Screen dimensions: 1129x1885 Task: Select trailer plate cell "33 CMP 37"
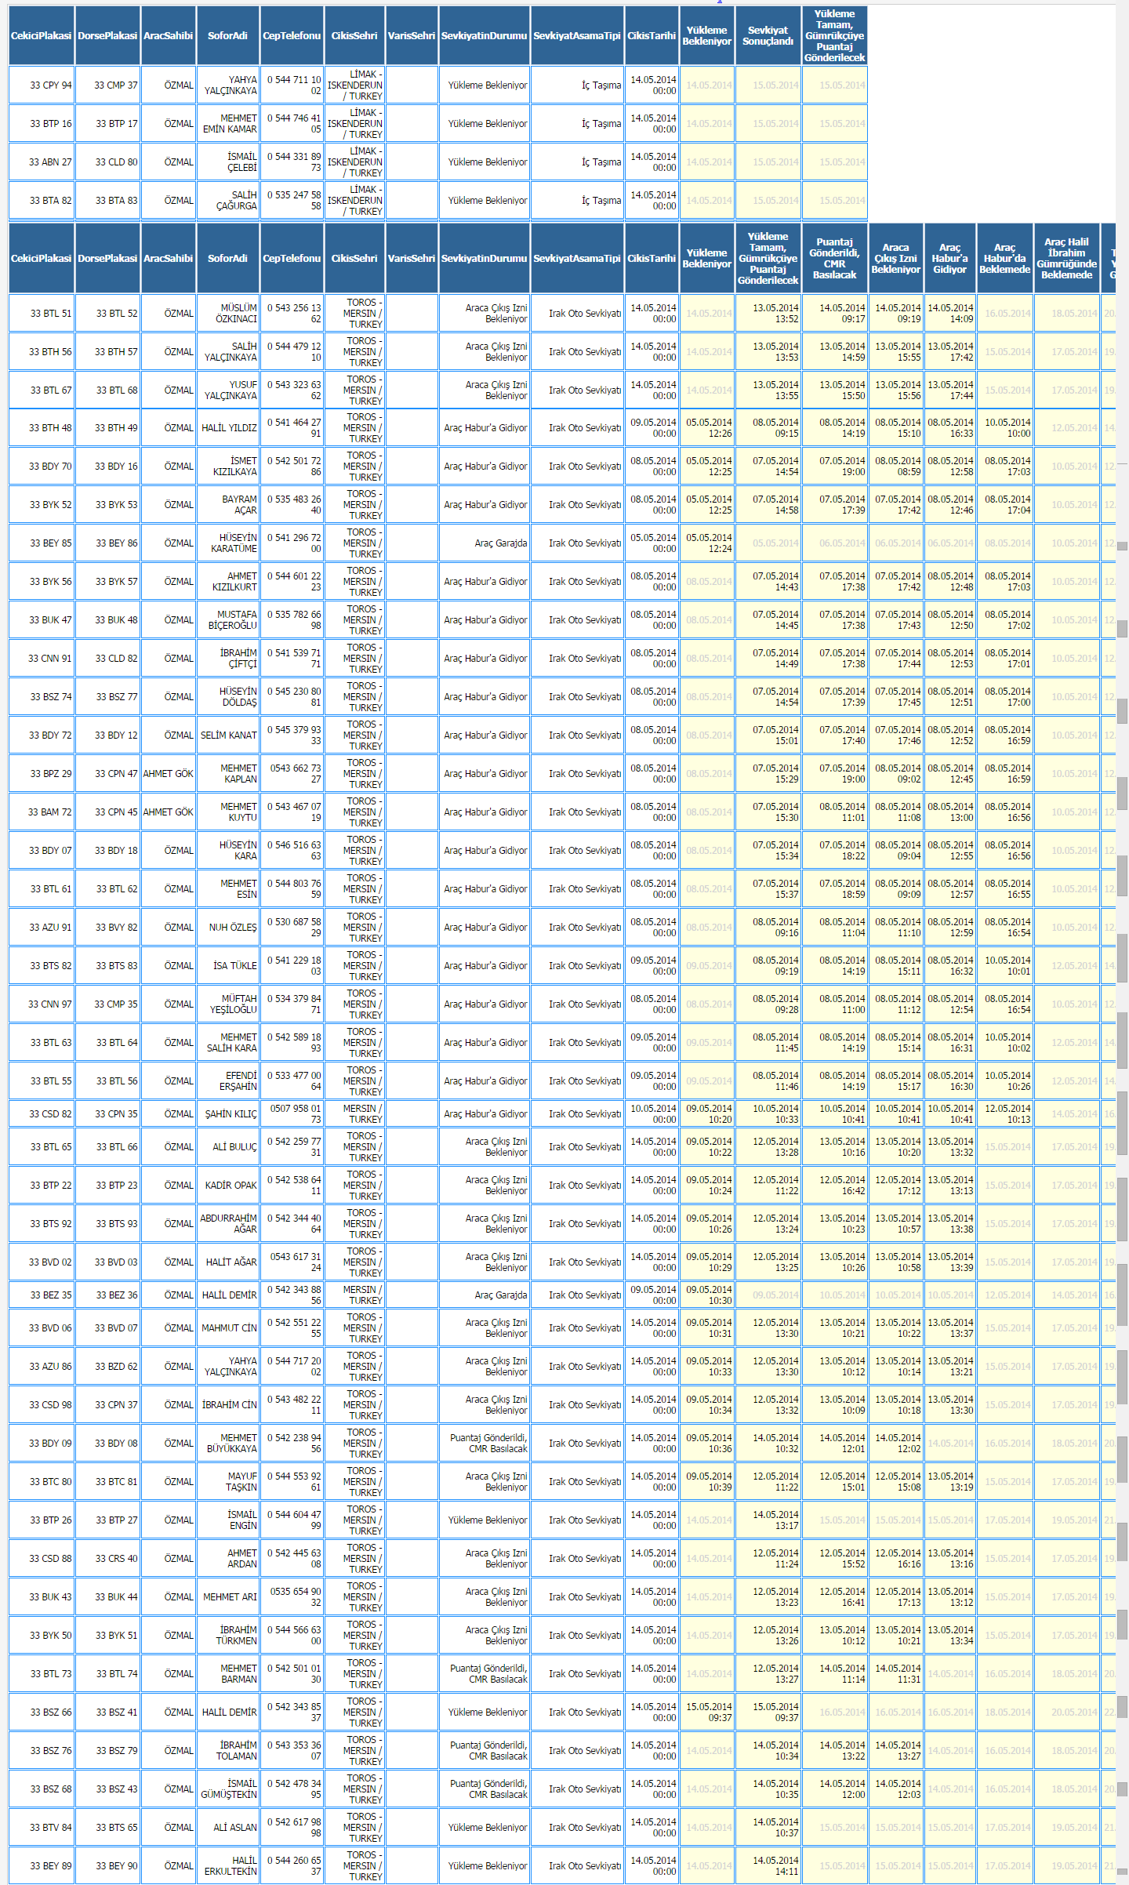(x=107, y=85)
